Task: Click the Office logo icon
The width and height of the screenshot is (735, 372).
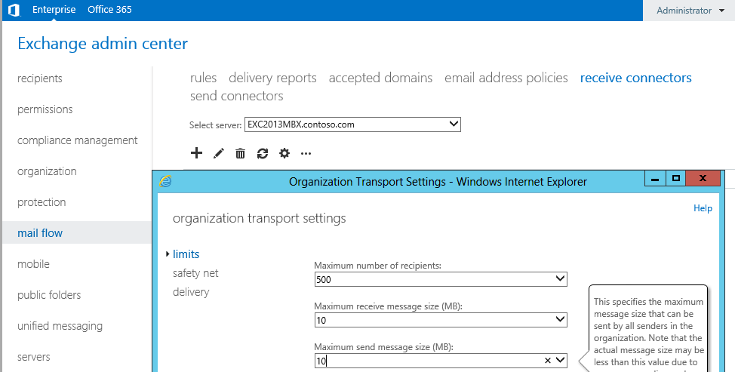Action: click(x=13, y=11)
